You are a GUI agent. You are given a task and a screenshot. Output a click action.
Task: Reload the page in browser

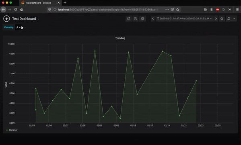[16, 10]
